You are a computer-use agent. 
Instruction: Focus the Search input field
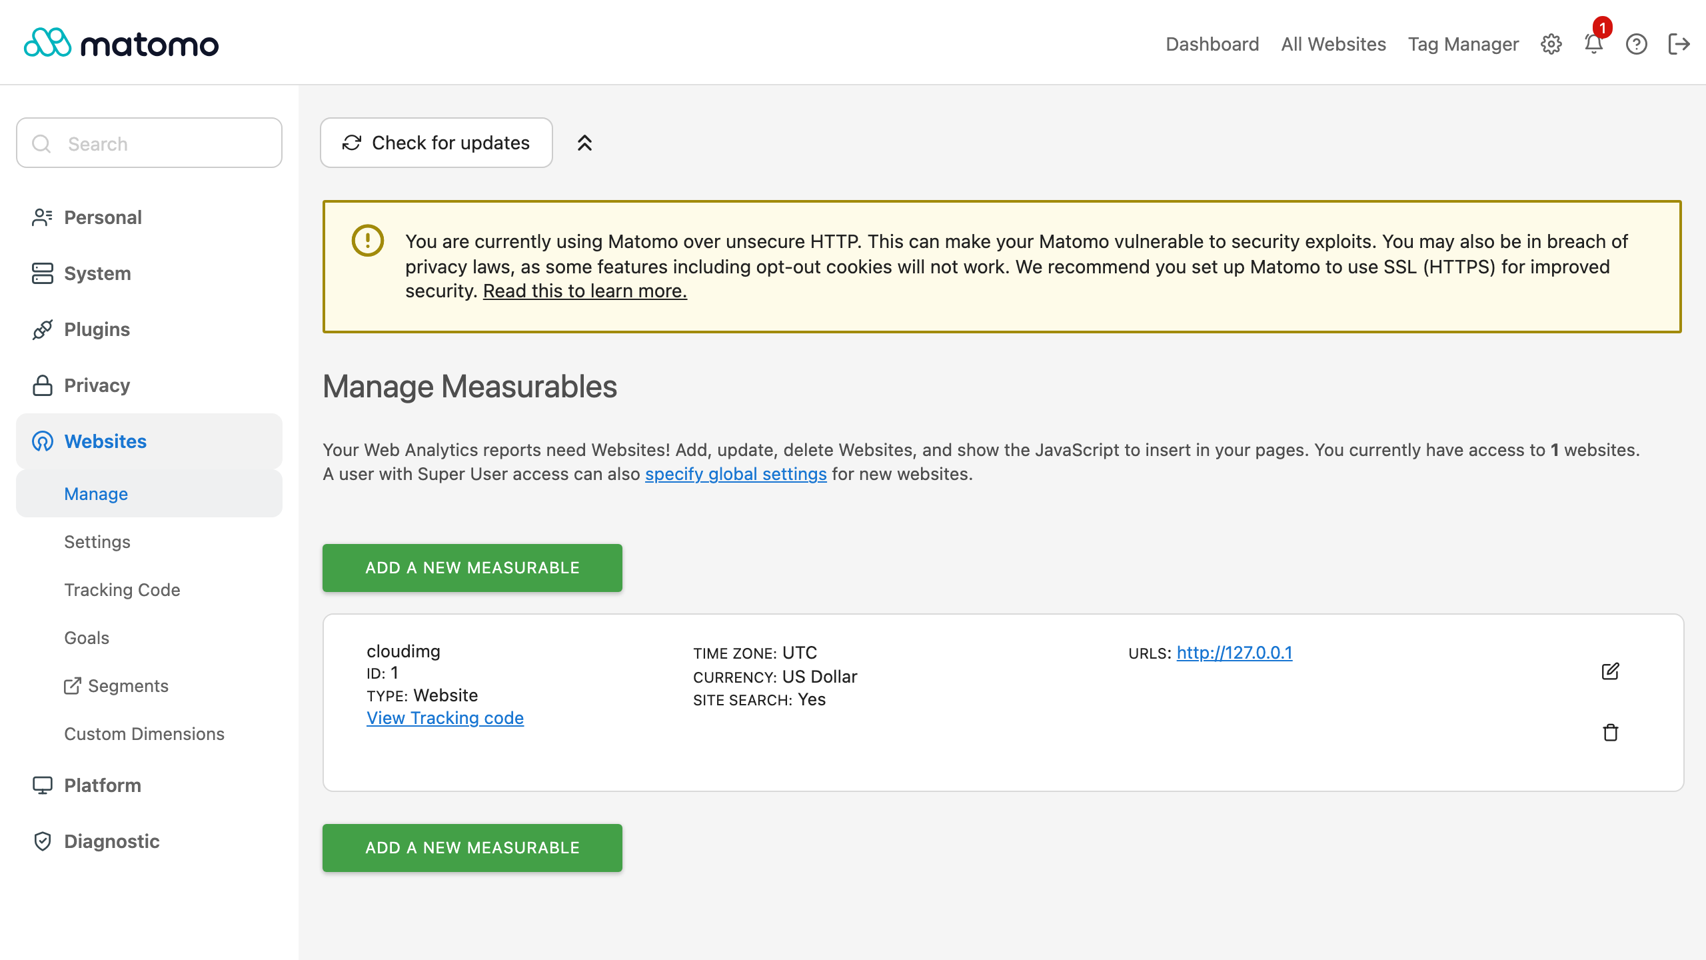coord(149,143)
